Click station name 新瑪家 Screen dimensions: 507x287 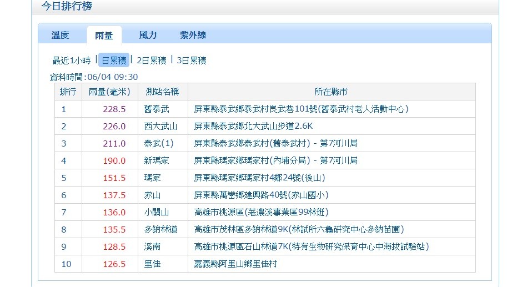(x=158, y=160)
